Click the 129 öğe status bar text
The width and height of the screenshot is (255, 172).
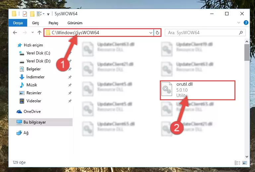[x=19, y=163]
